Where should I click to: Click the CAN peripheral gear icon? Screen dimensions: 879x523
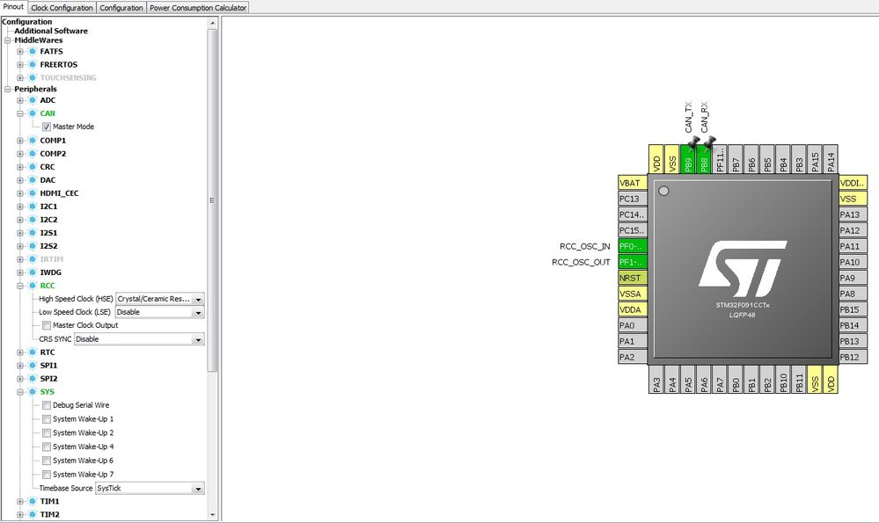coord(33,113)
